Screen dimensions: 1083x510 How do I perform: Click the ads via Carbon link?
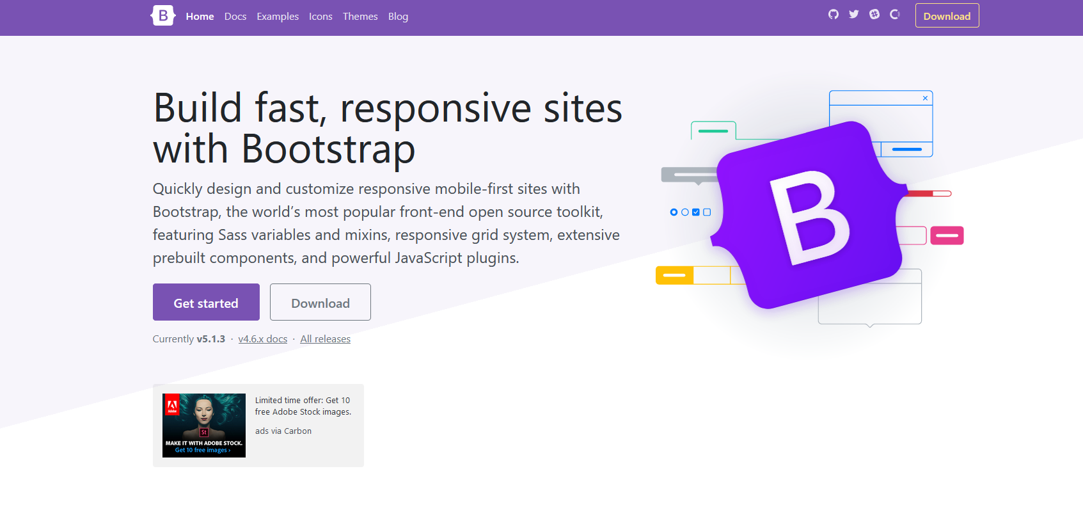283,431
